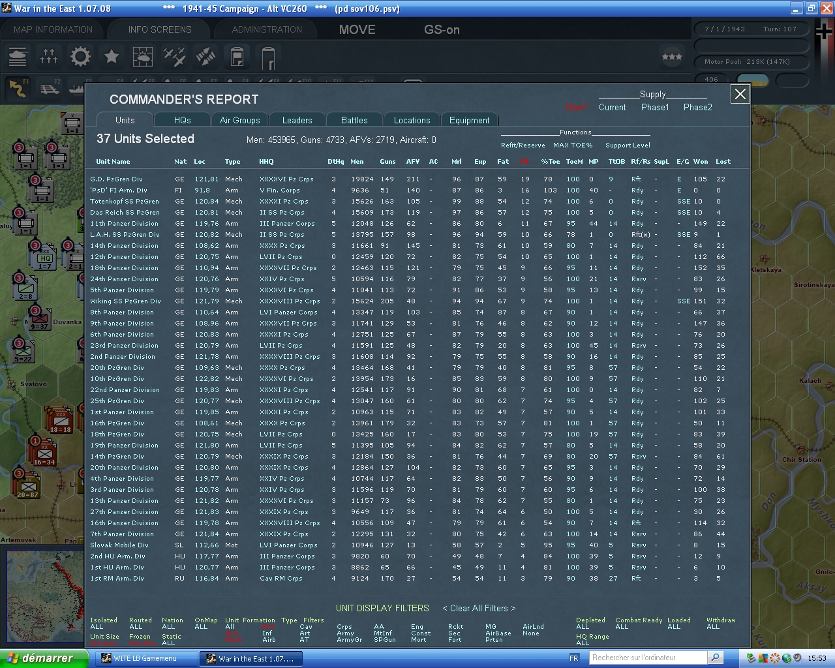Click Clear All Filters
This screenshot has height=668, width=835.
pyautogui.click(x=479, y=608)
